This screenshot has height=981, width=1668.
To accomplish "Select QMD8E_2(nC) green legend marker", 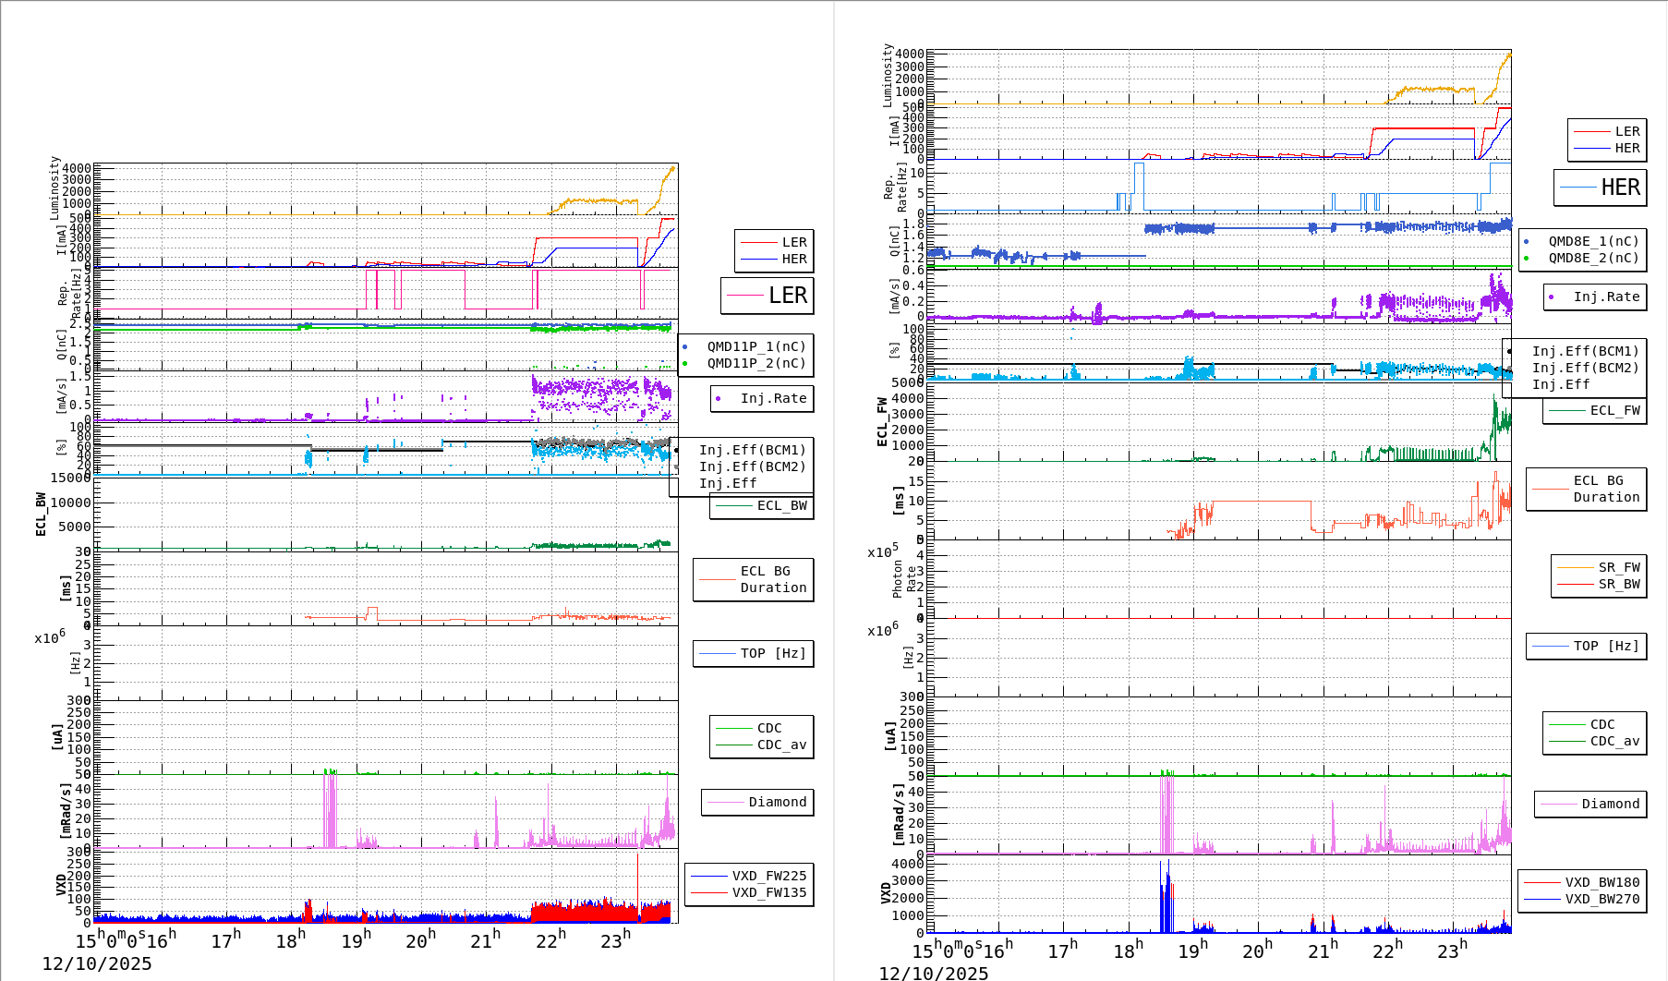I will pos(1527,259).
